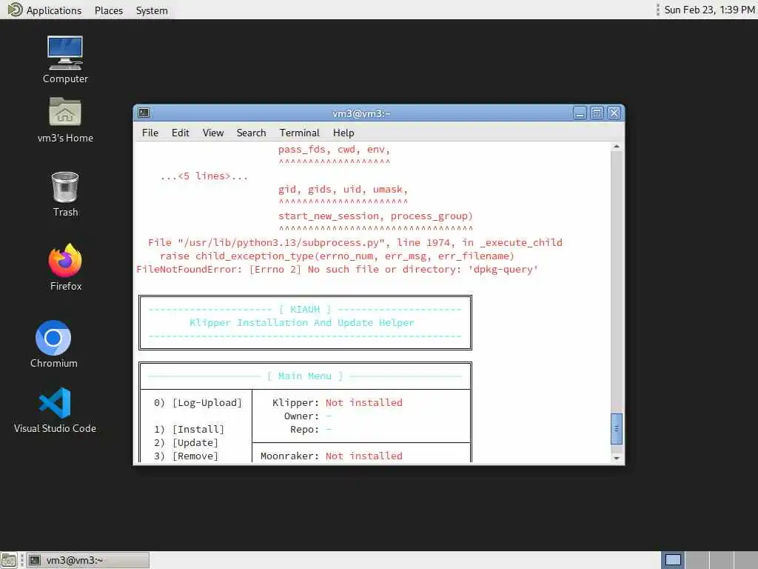Click the 'Owner:' label in terminal
The height and width of the screenshot is (569, 758).
point(302,416)
